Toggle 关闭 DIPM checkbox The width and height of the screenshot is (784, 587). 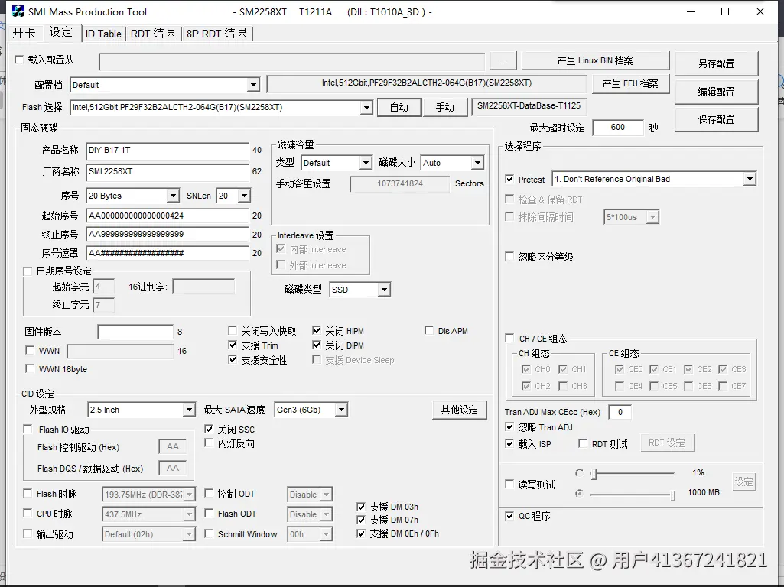(317, 345)
